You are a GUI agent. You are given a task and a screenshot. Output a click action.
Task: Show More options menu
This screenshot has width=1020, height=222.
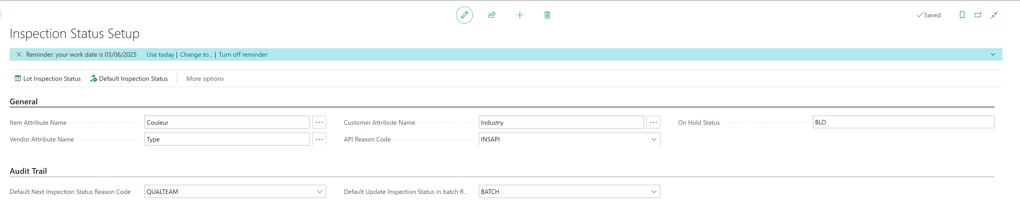click(x=205, y=79)
